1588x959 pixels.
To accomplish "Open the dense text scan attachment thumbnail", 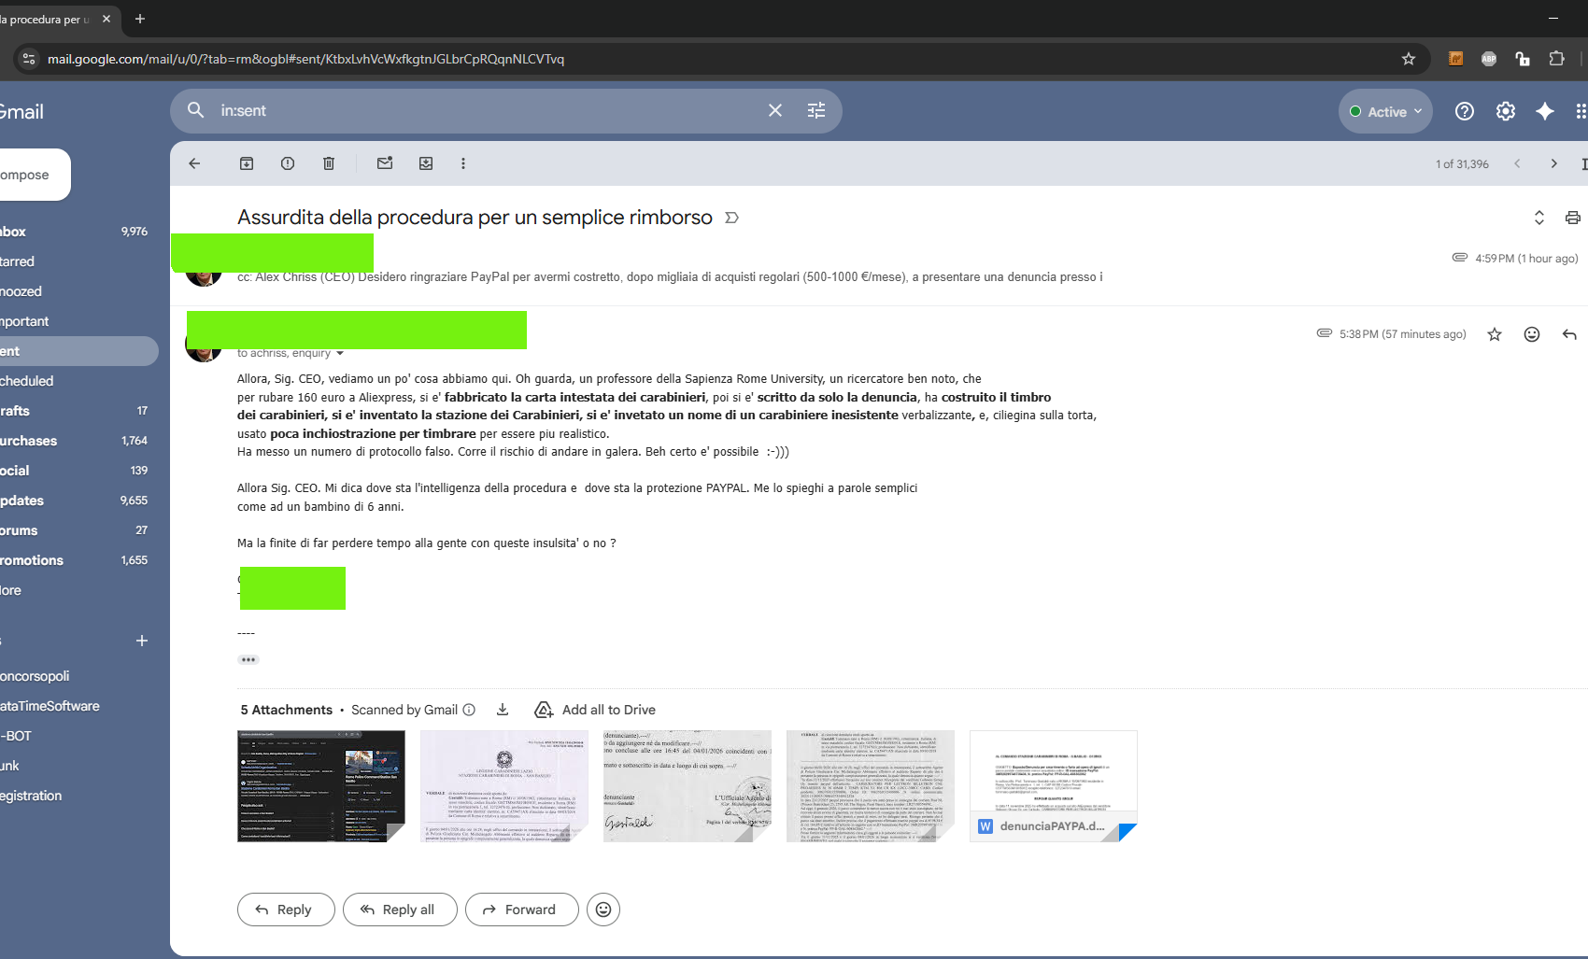I will (x=871, y=786).
